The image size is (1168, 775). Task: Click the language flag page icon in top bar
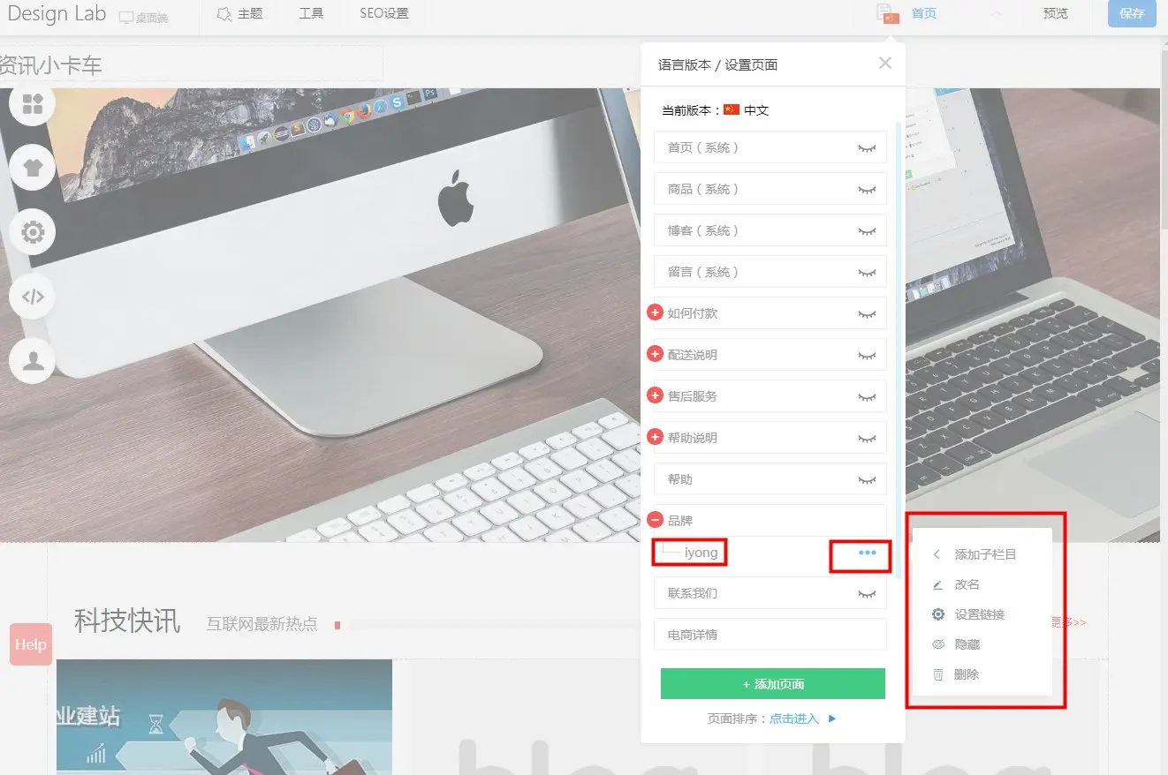tap(887, 13)
